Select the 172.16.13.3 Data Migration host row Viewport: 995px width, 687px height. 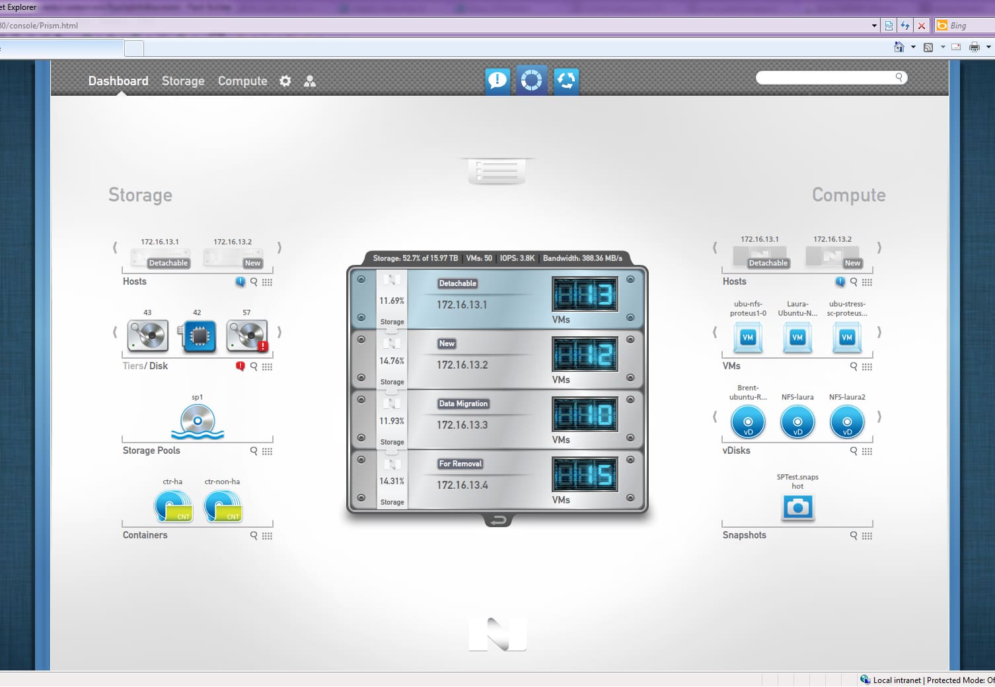point(497,419)
